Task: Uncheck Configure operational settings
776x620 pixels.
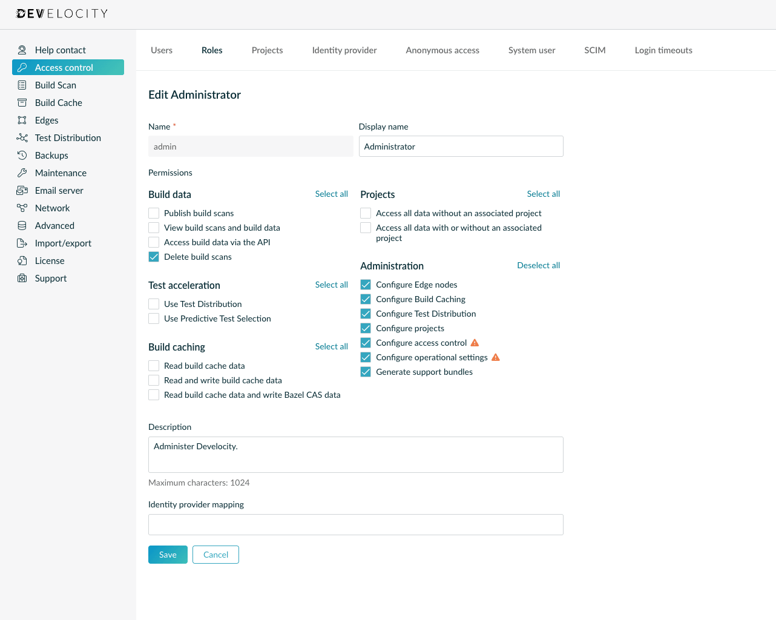Action: point(366,357)
